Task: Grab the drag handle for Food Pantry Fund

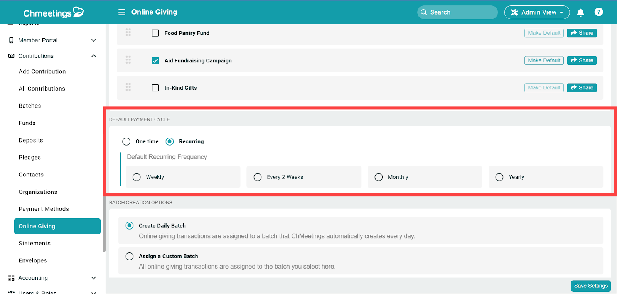Action: (x=128, y=33)
